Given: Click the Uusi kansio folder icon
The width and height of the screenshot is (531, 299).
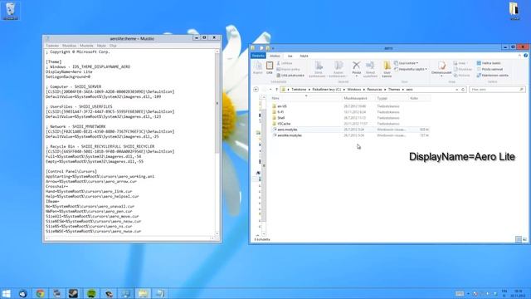Looking at the screenshot, I should (x=387, y=69).
